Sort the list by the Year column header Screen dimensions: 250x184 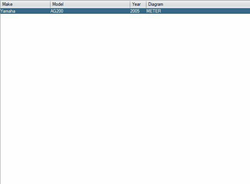pos(138,4)
